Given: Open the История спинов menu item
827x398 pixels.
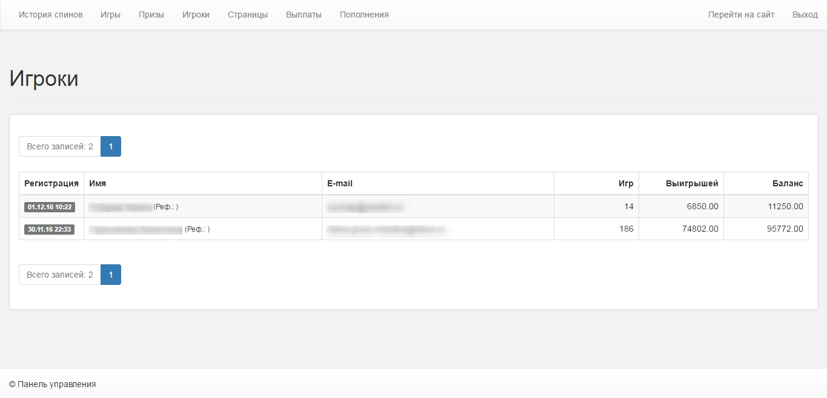Looking at the screenshot, I should click(50, 15).
